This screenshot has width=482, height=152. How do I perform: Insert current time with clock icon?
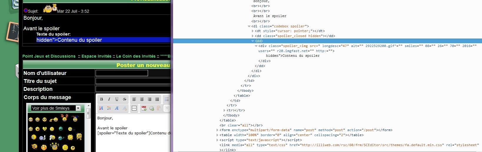(x=152, y=108)
